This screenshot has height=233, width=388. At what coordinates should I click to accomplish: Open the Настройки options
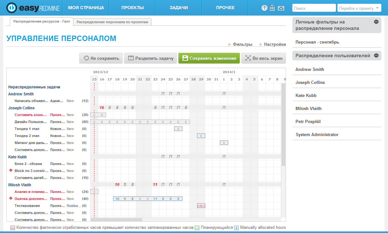(x=275, y=44)
